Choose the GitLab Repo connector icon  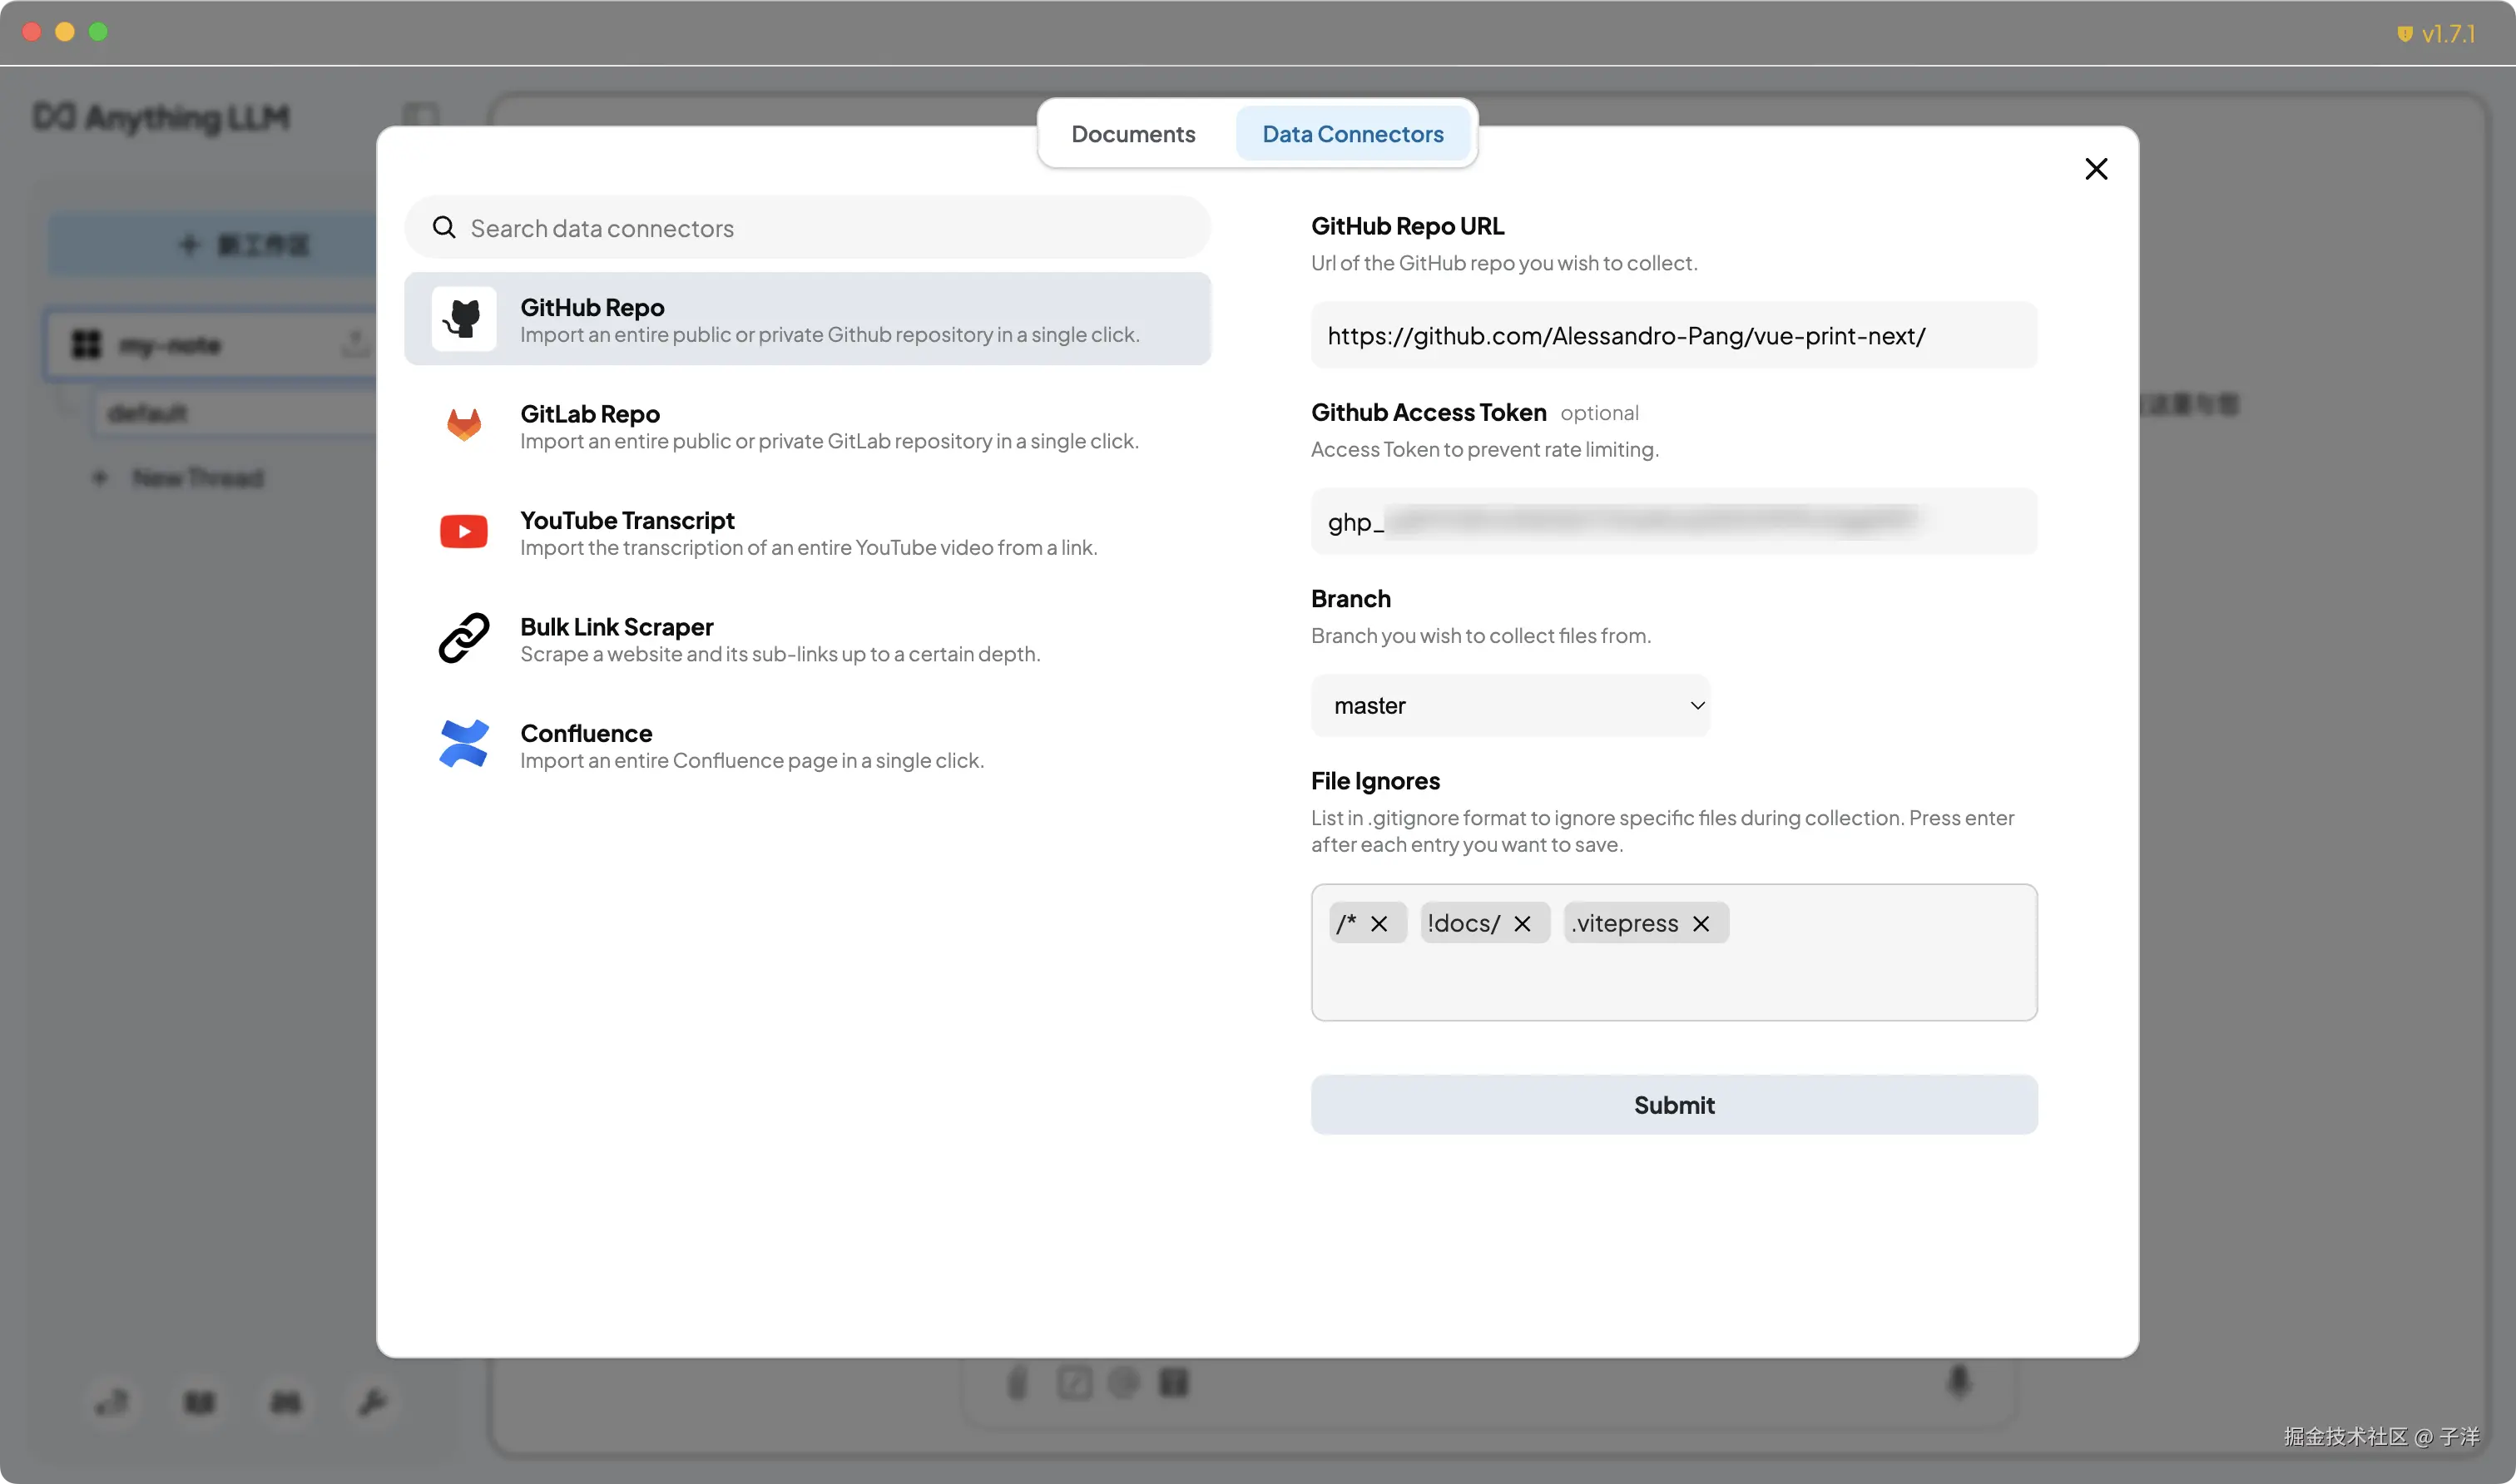[463, 425]
